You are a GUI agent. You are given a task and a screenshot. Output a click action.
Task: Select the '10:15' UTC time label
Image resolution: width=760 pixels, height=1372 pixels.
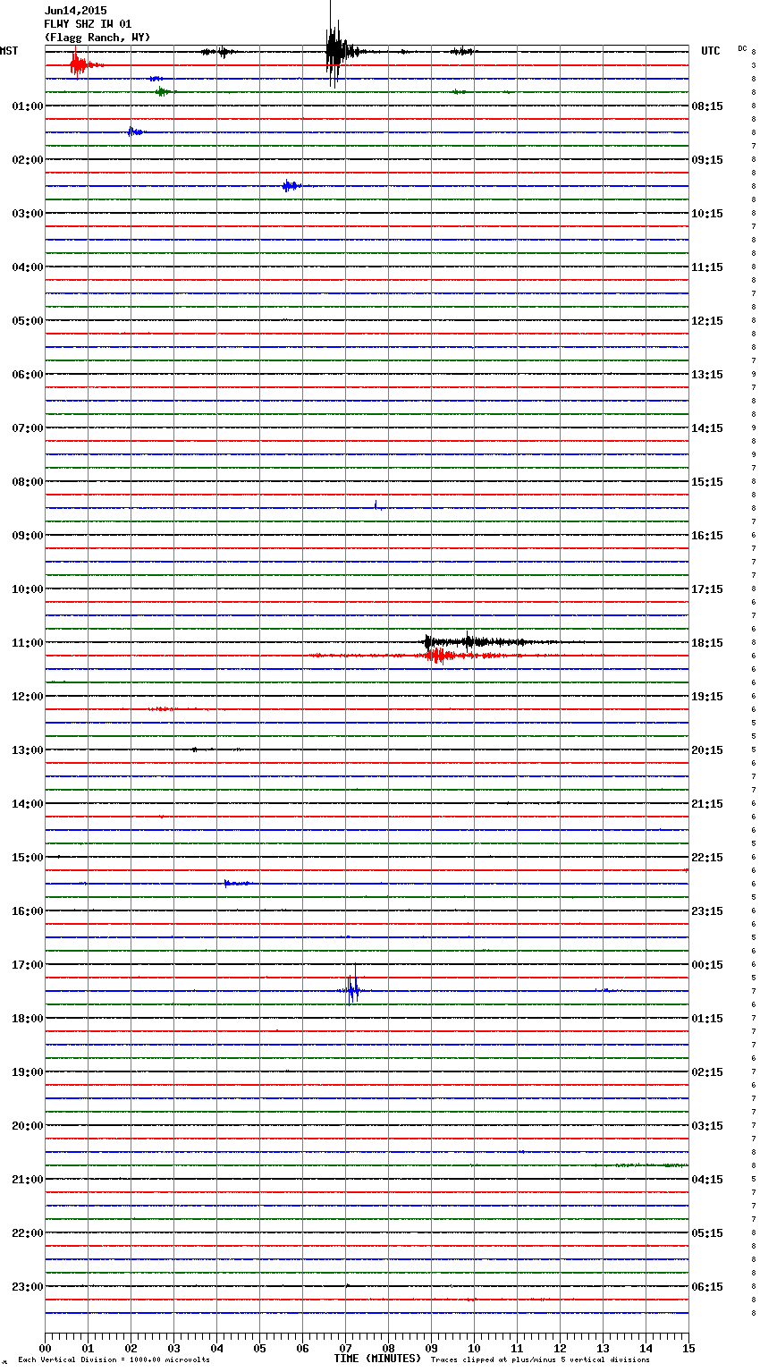707,214
